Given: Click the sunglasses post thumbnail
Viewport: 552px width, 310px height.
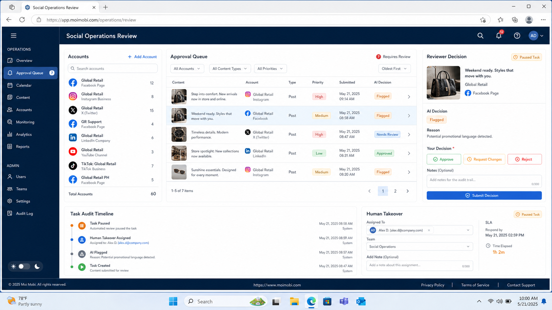Looking at the screenshot, I should 179,172.
